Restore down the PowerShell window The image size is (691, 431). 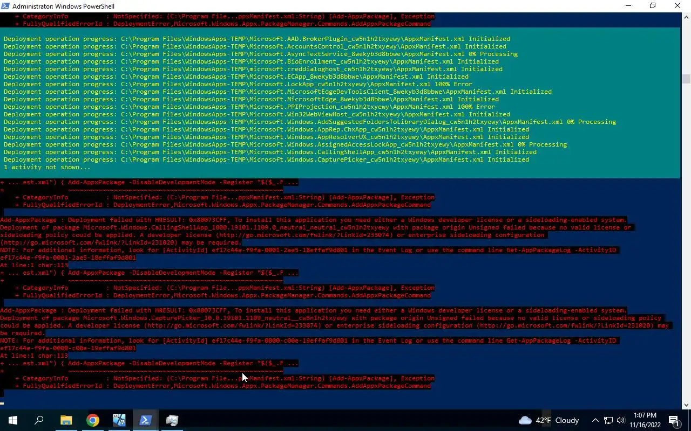[x=653, y=6]
